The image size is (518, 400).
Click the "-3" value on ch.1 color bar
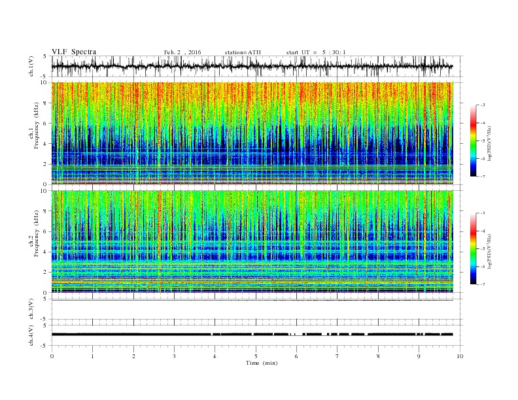[x=483, y=105]
